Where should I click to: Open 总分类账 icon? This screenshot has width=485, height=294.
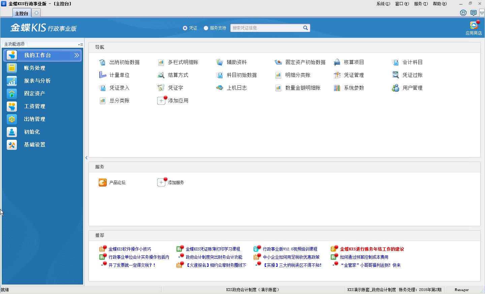[x=102, y=100]
